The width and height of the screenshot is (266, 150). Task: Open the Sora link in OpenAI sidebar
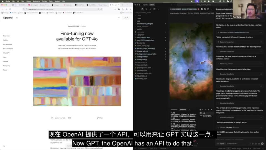5,57
